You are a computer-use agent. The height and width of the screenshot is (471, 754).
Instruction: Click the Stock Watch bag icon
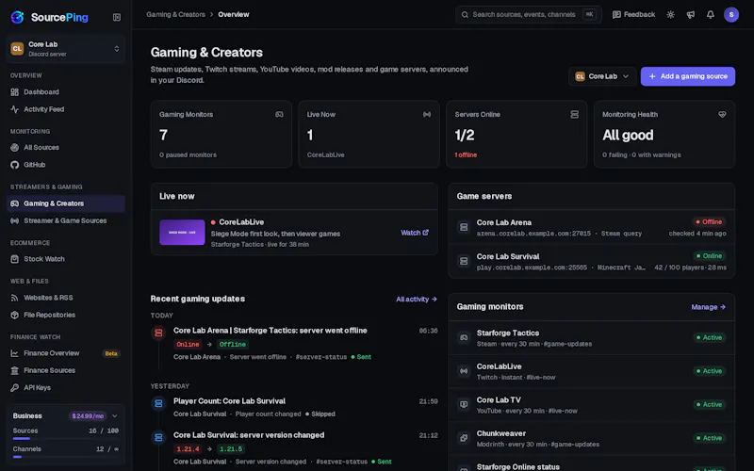(x=14, y=259)
